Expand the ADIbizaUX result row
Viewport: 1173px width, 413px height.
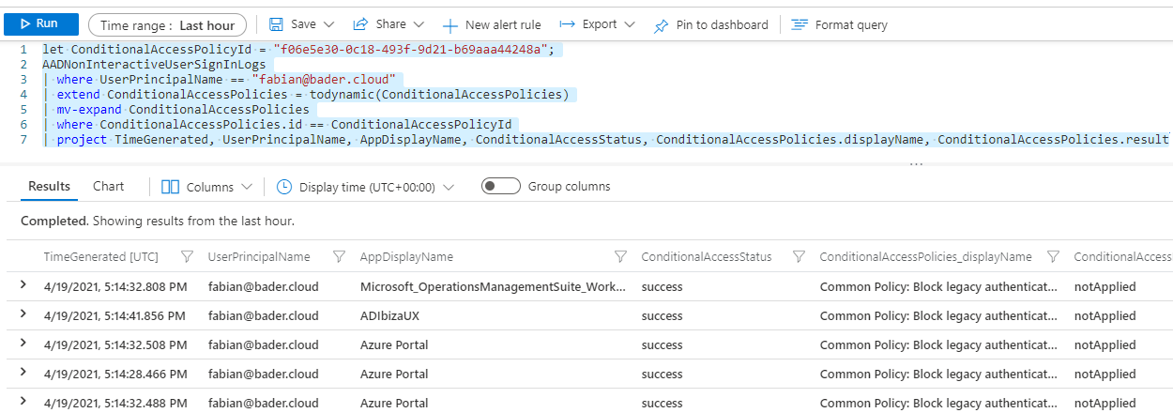pos(24,315)
